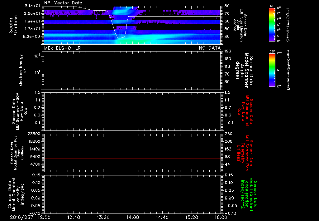Click the 'MU Scanner +30V Raw Data' axis title
Screen dimensions: 319x221
[x=20, y=111]
